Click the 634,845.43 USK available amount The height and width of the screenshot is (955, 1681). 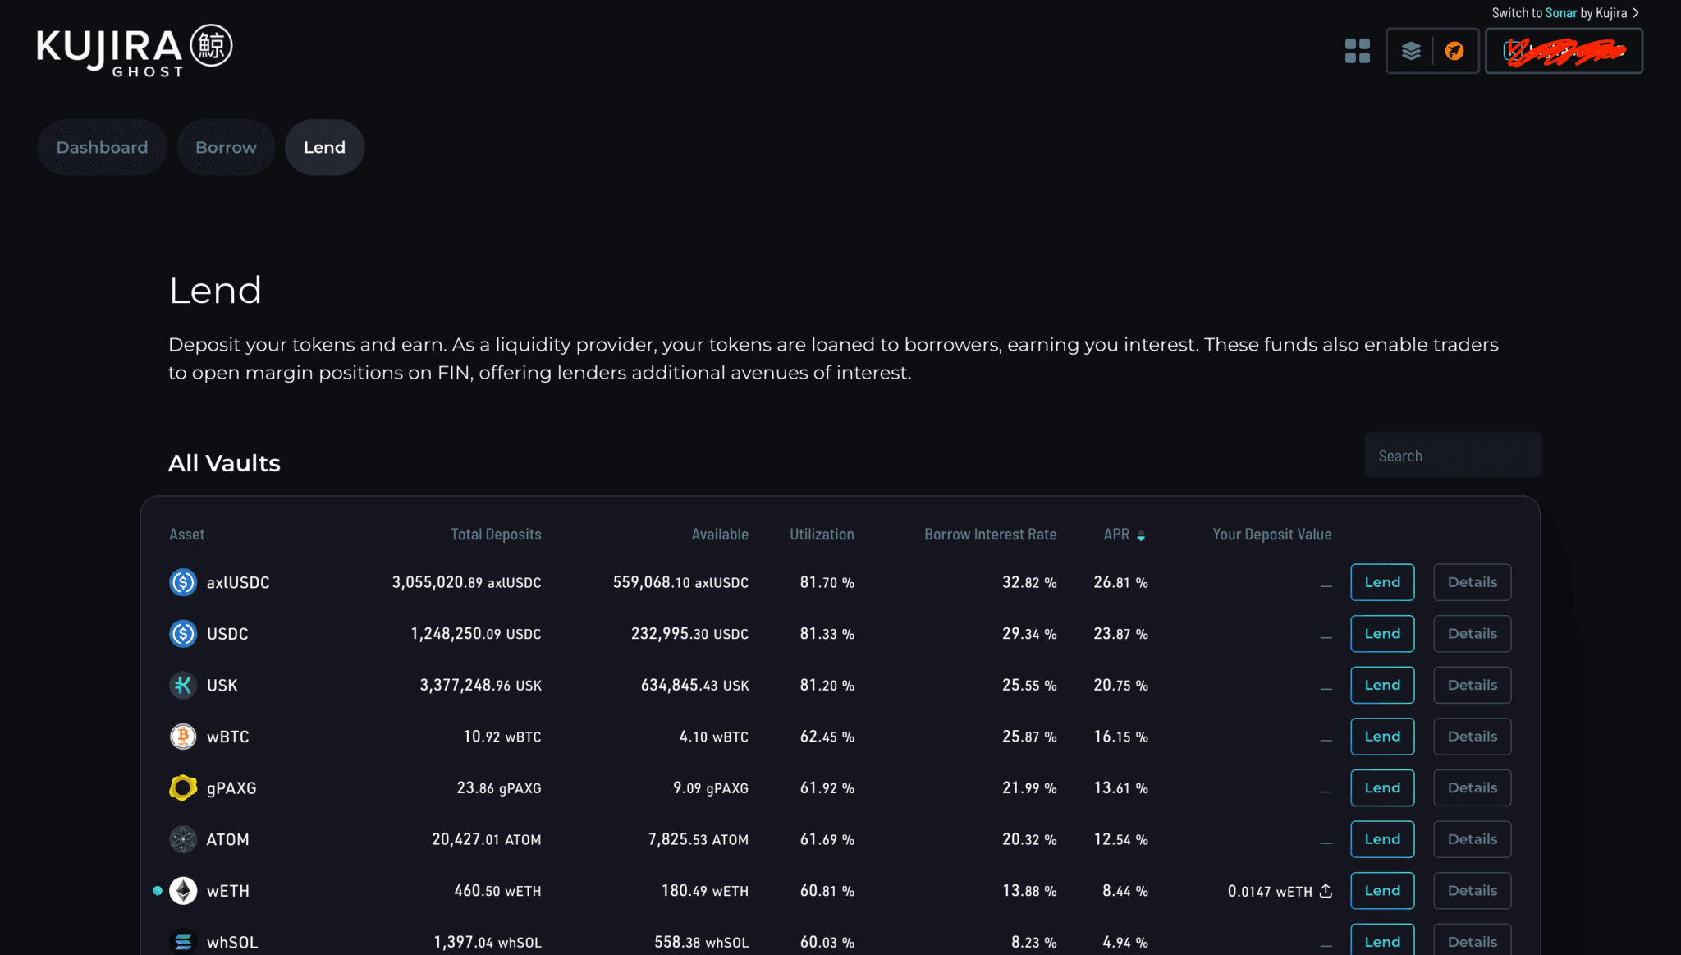(x=694, y=685)
